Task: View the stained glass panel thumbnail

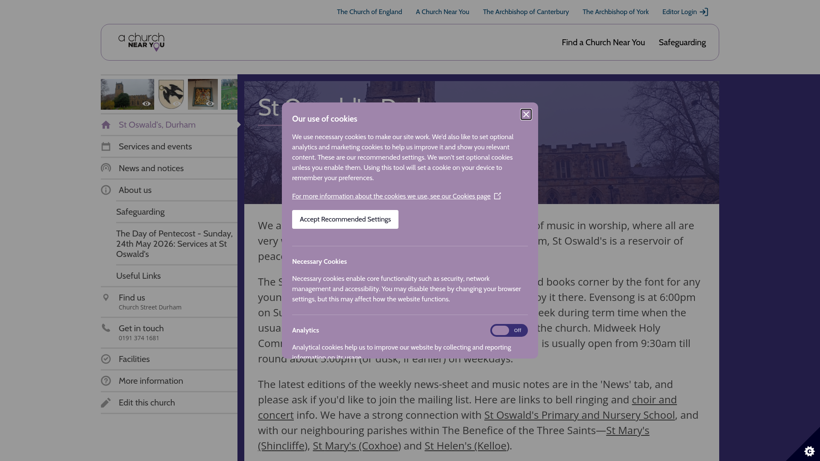Action: [203, 94]
